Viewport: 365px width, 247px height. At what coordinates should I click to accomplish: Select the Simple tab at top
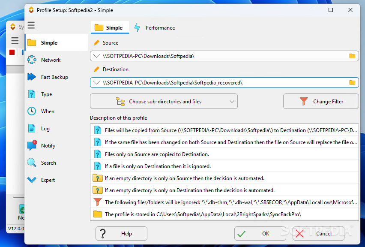coord(110,28)
